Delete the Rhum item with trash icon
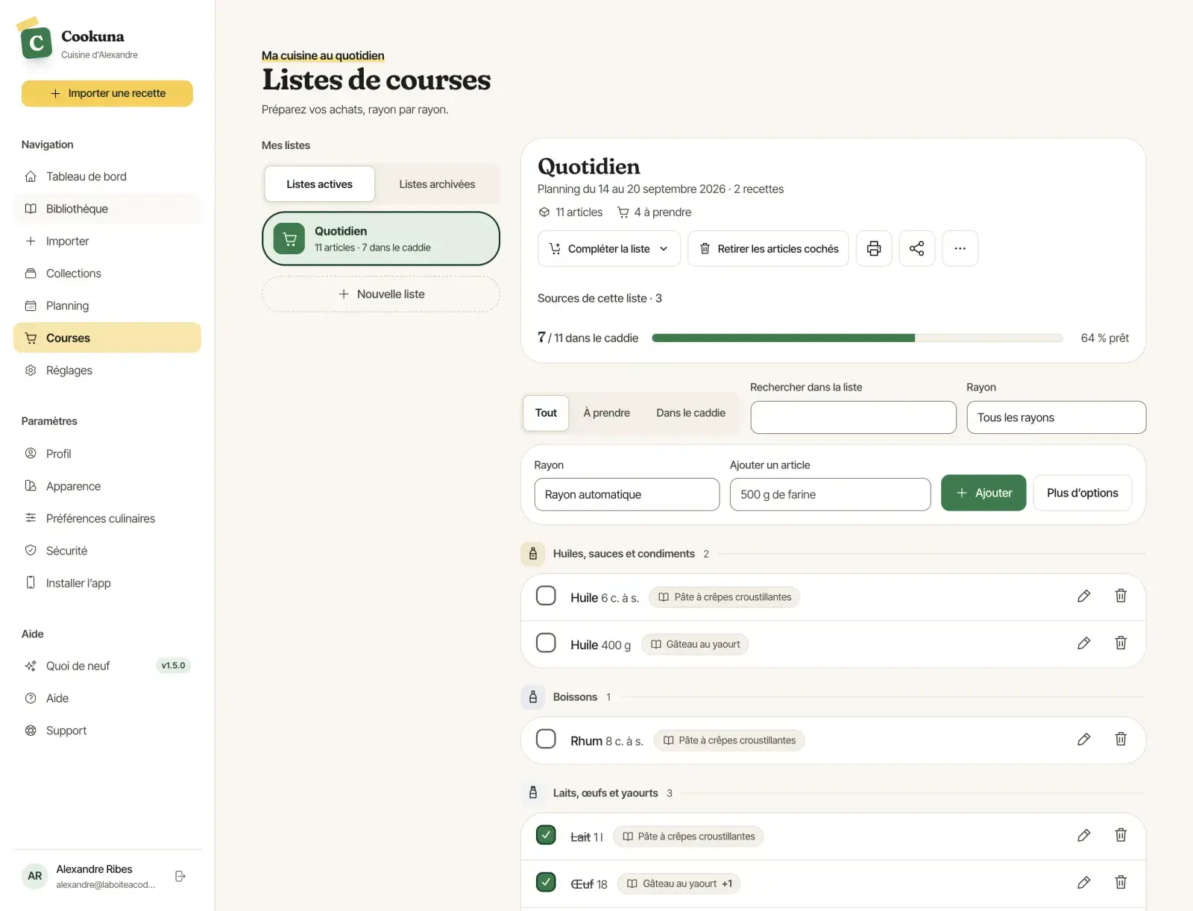 pyautogui.click(x=1121, y=739)
